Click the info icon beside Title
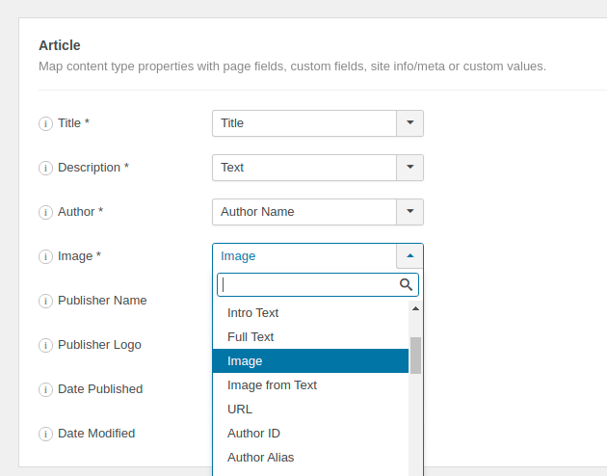 click(x=45, y=123)
